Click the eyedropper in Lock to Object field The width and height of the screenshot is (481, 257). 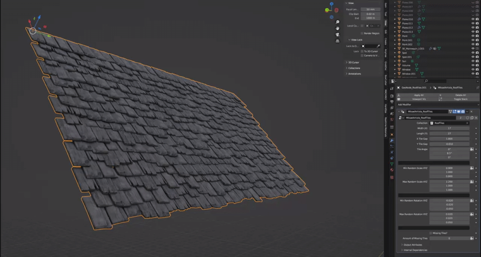pos(378,46)
